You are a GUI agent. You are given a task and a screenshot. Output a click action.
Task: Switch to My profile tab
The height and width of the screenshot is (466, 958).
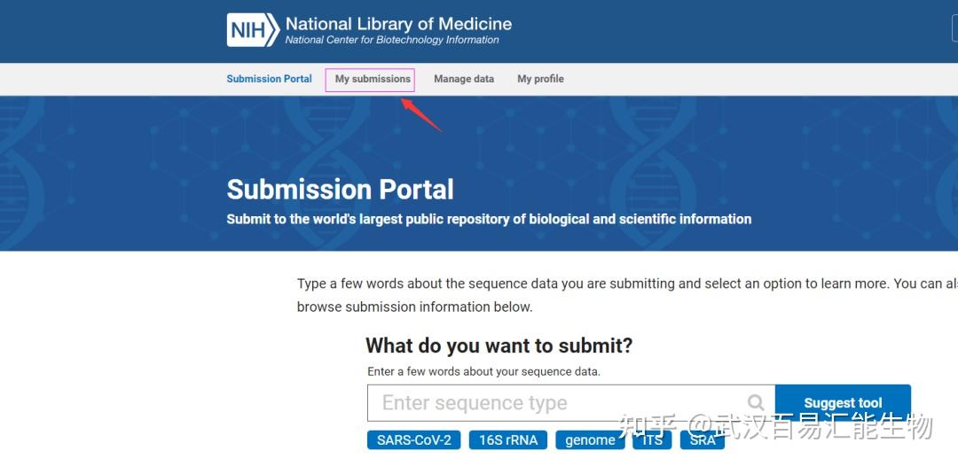[541, 79]
